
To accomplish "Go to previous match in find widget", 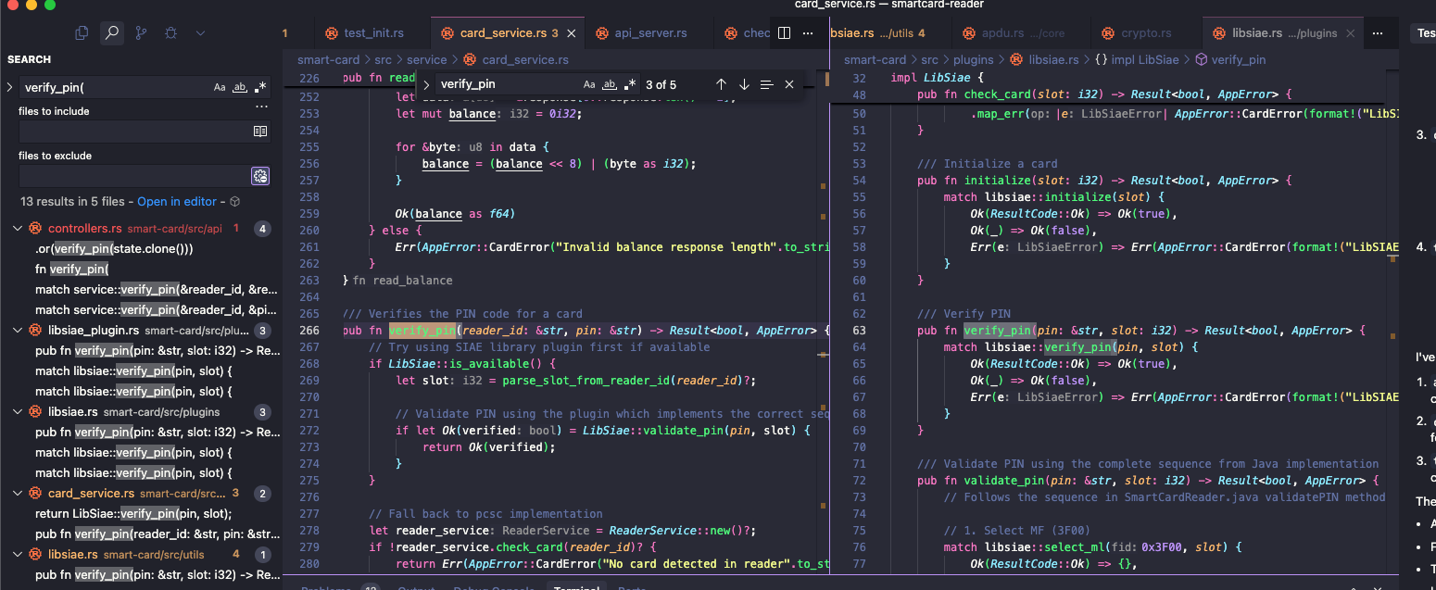I will [721, 84].
